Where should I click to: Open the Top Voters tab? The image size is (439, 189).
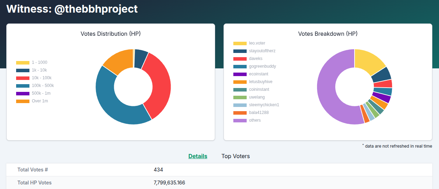pyautogui.click(x=235, y=156)
